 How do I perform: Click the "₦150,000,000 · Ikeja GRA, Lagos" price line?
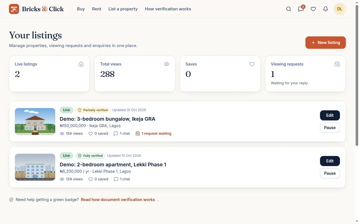(x=90, y=126)
